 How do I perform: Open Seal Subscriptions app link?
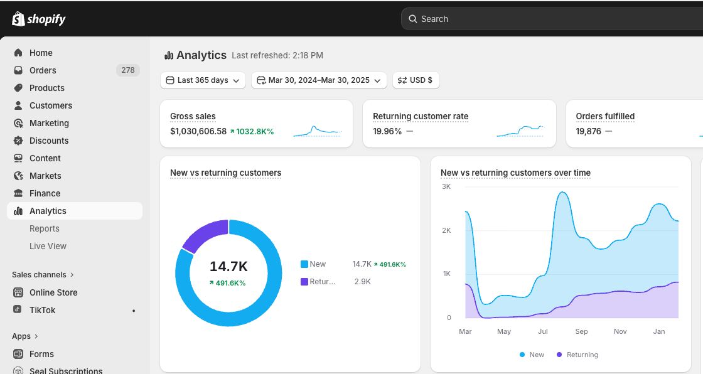pyautogui.click(x=75, y=370)
